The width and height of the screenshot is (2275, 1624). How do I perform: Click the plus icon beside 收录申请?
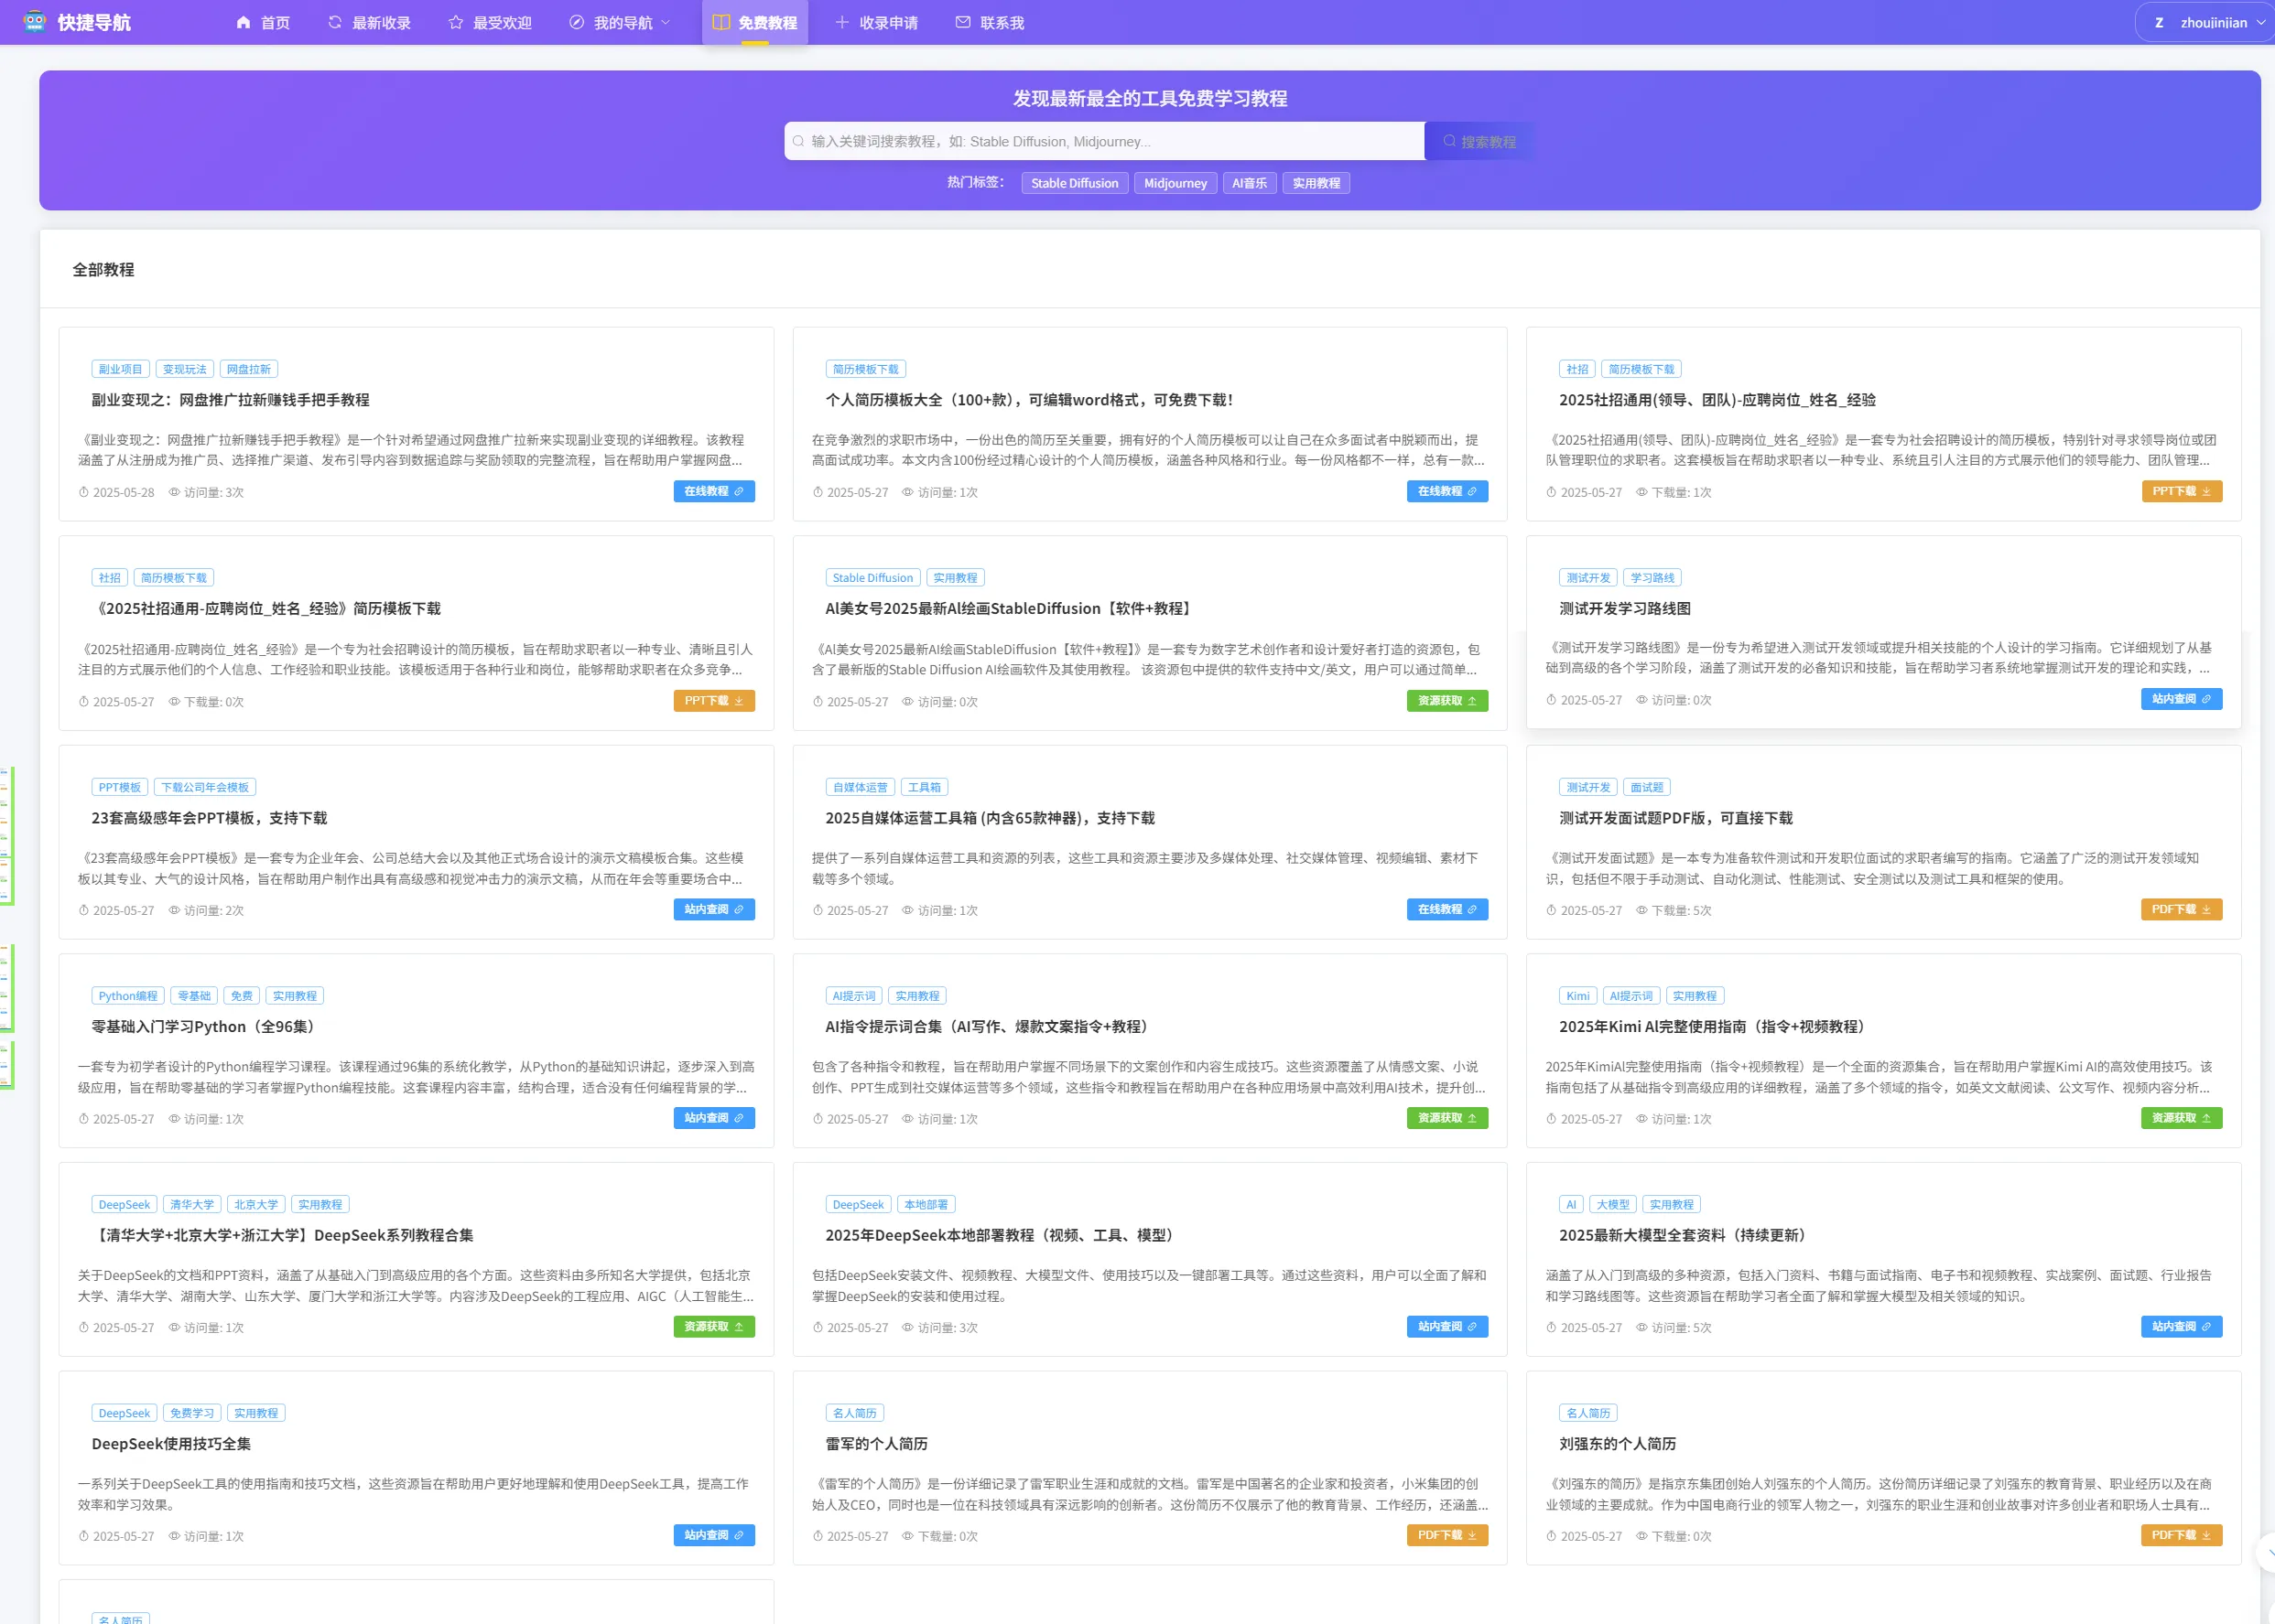point(842,22)
